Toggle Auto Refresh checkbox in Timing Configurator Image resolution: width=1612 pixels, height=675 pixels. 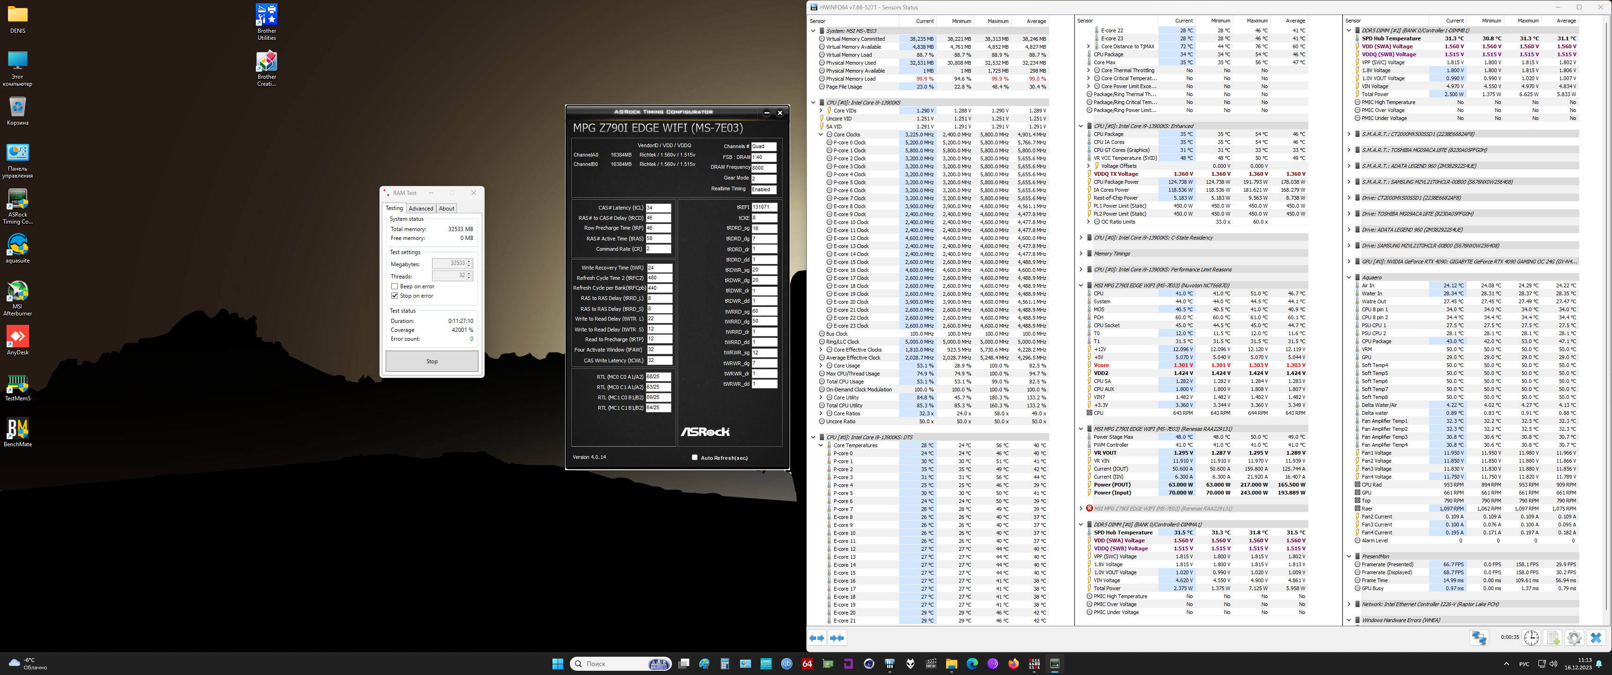[694, 457]
